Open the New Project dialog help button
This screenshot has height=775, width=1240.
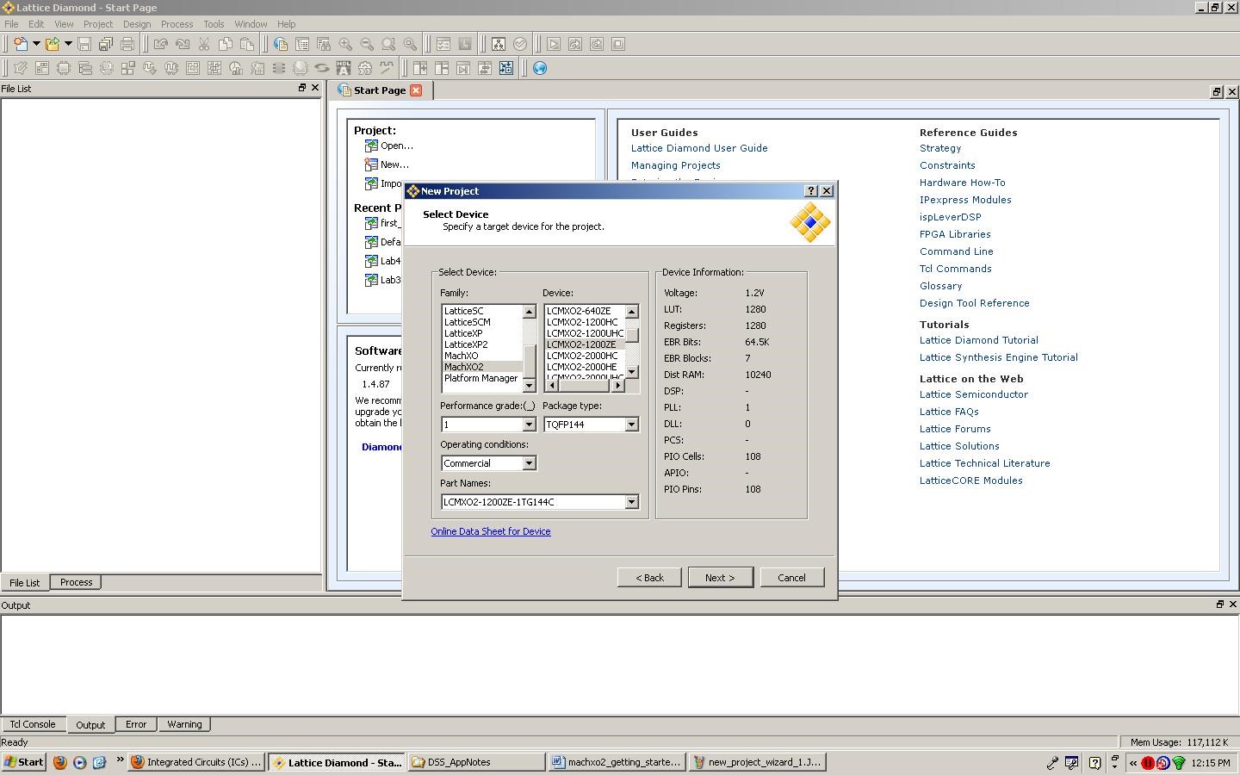[x=810, y=191]
